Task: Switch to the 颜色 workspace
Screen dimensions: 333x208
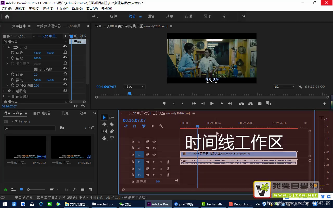Action: [151, 16]
